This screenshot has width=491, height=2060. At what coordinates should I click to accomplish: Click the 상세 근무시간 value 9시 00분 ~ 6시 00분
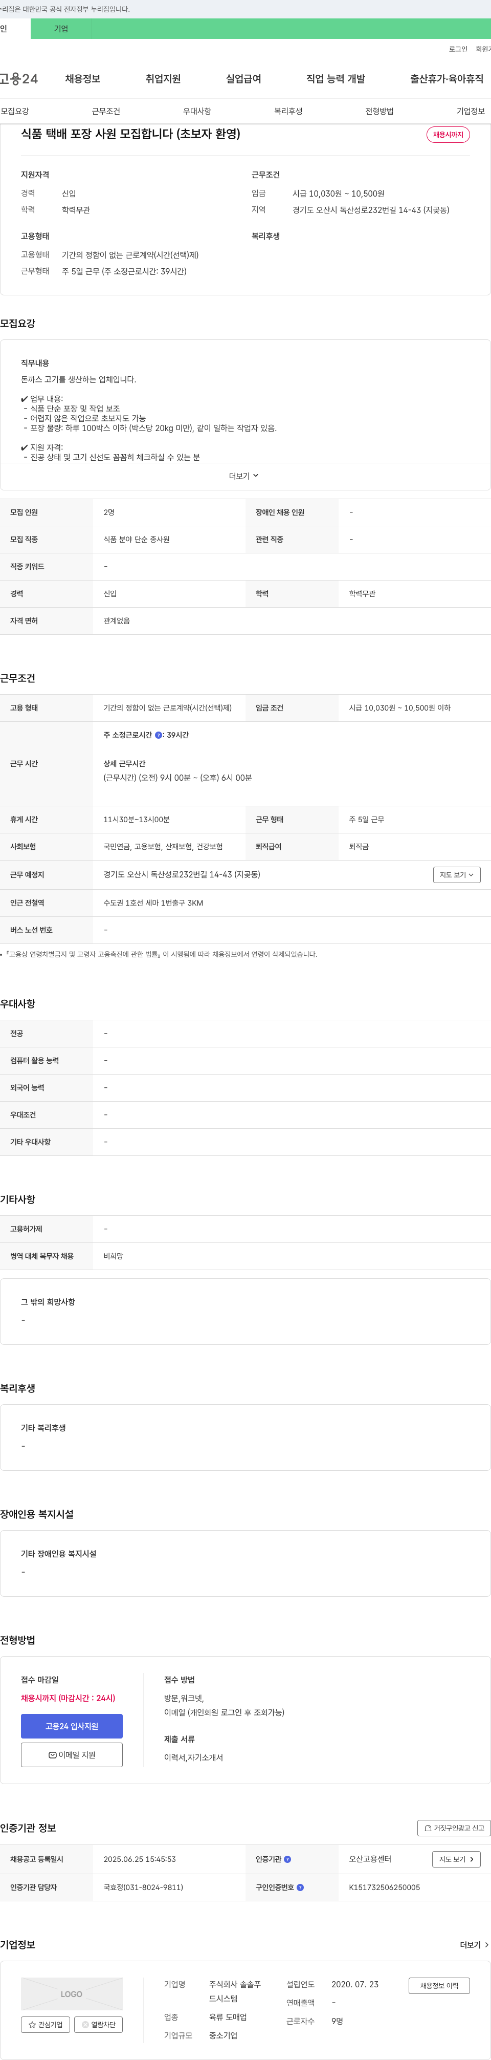[x=177, y=777]
